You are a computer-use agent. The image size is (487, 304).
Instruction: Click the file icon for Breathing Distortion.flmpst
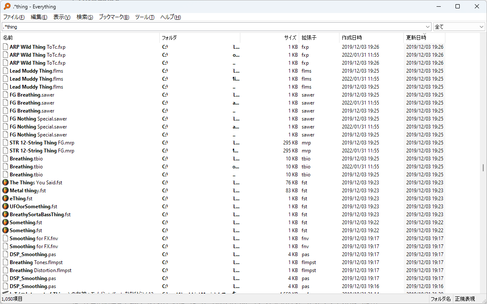click(5, 270)
